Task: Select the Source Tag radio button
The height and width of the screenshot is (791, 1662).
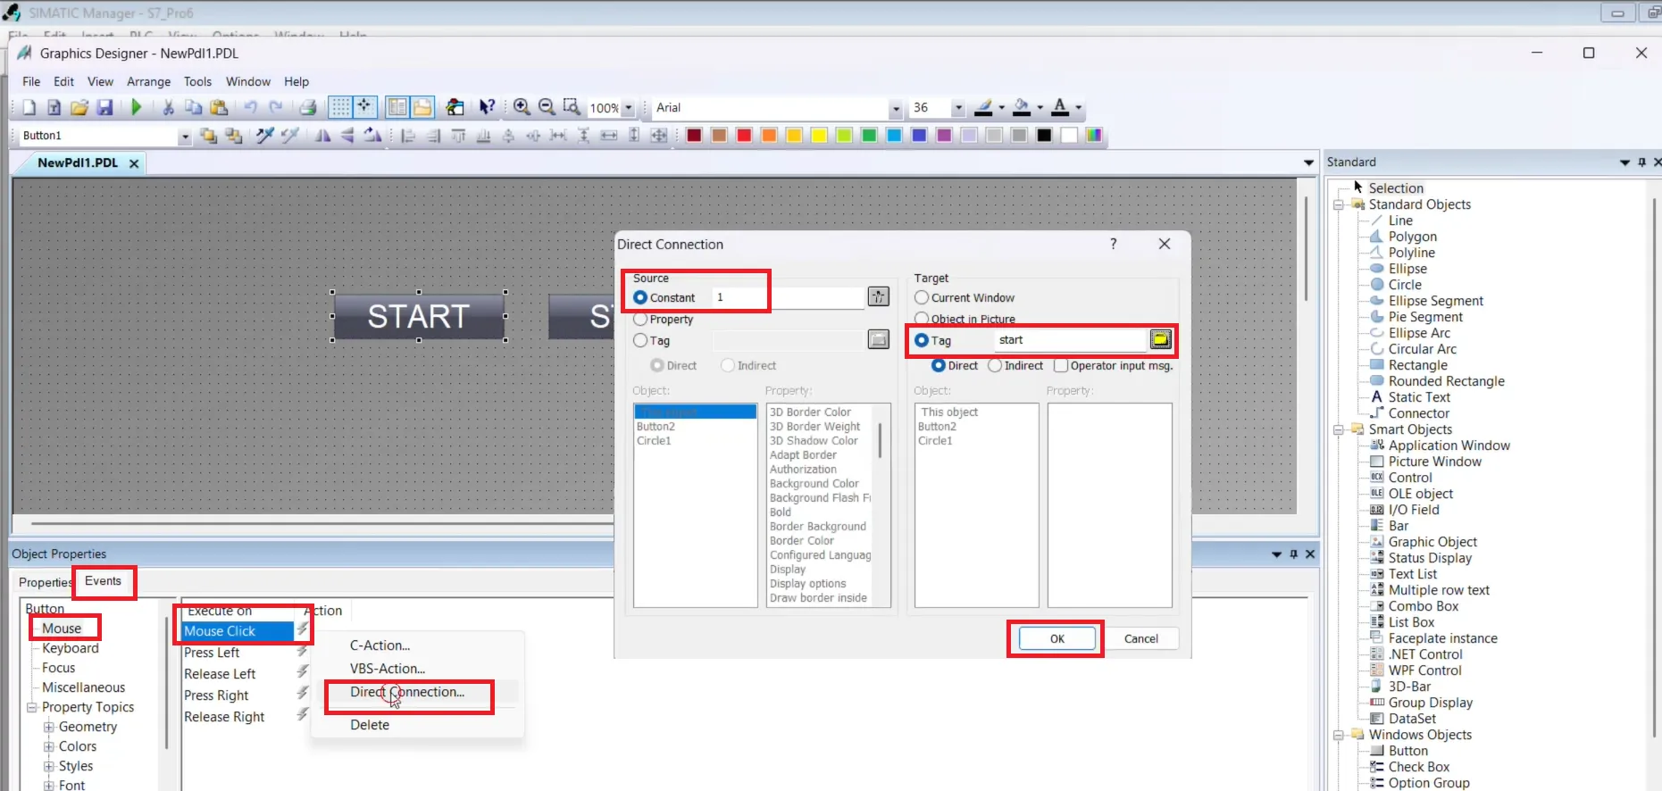Action: (640, 340)
